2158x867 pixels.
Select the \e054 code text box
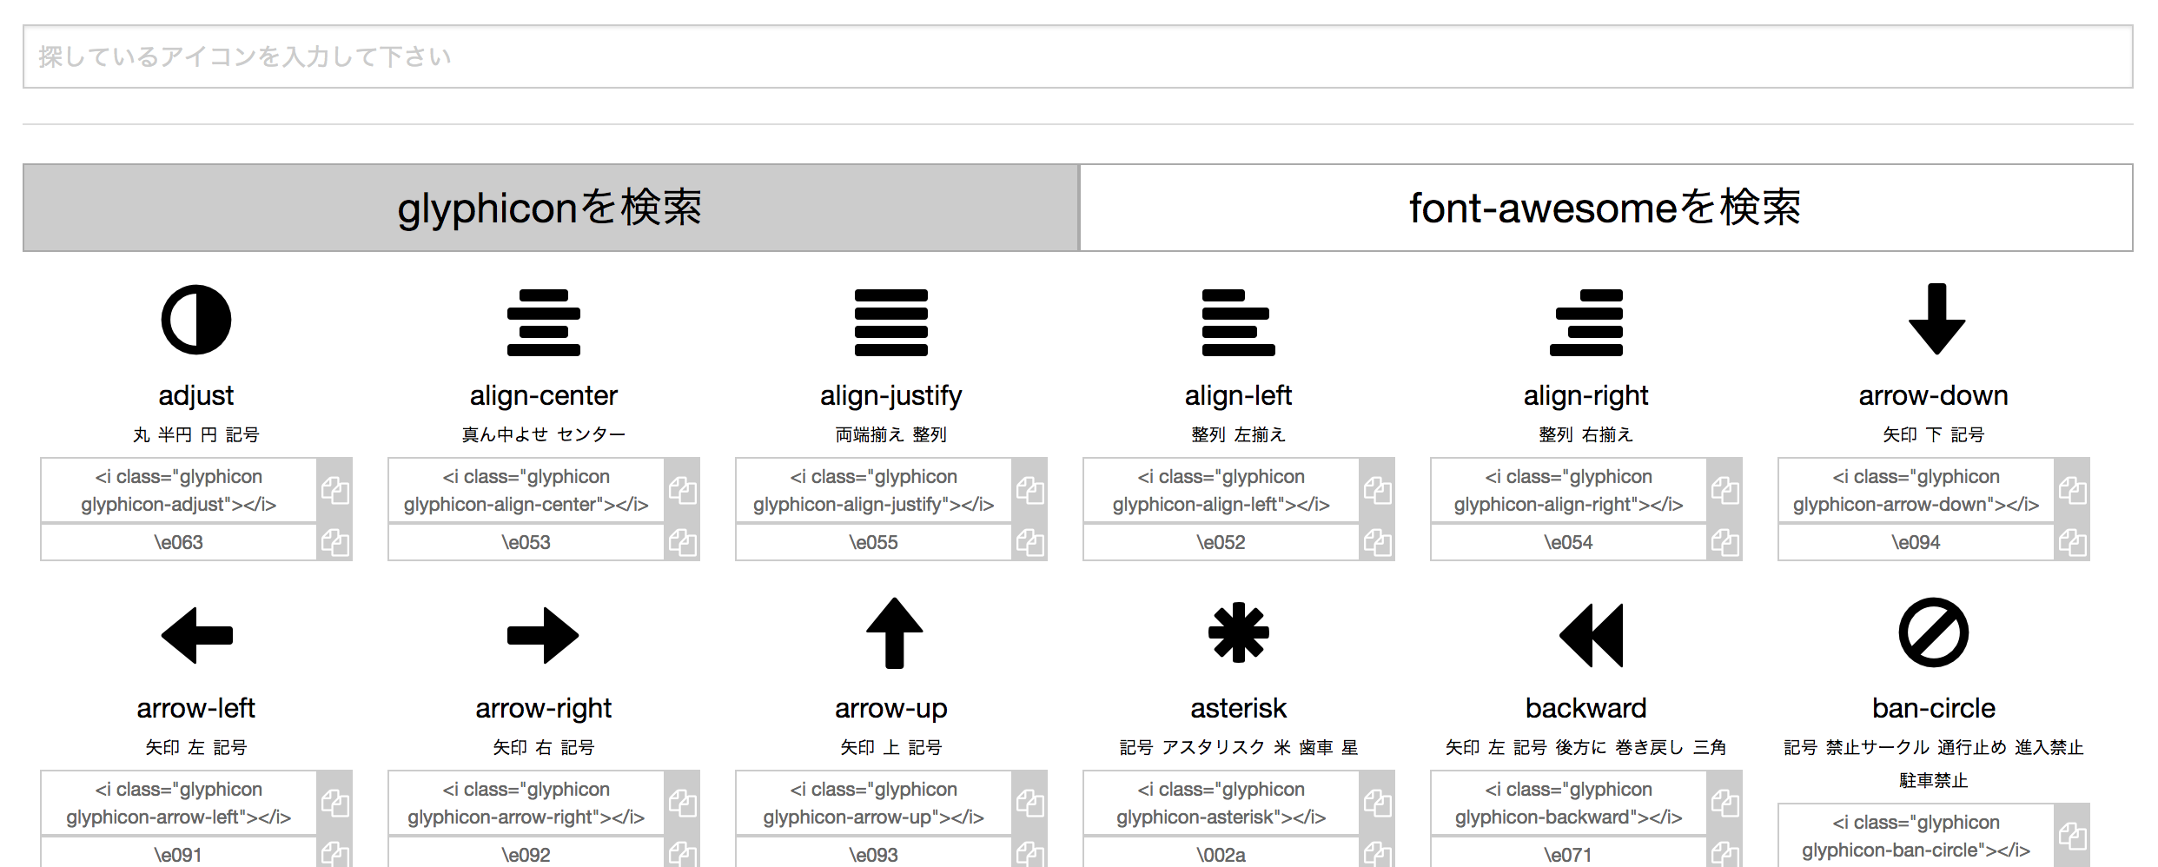[1569, 542]
